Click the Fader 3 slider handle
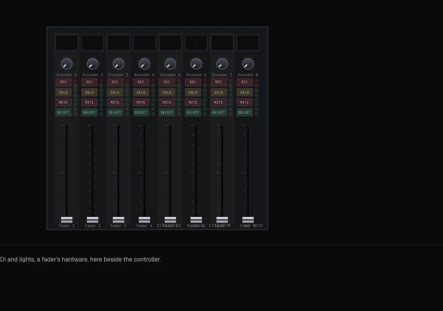This screenshot has width=443, height=311. tap(118, 220)
